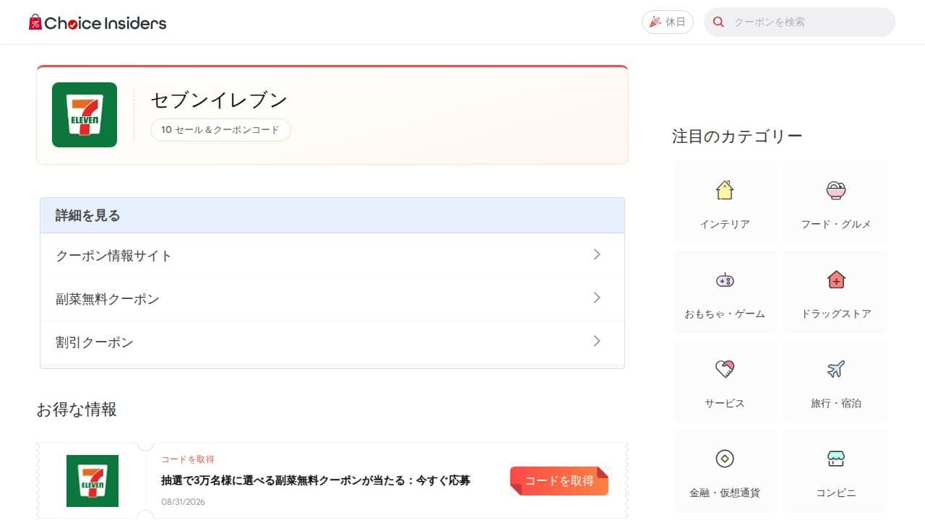Select the 割引クーポン list text
The image size is (925, 520).
tap(95, 342)
